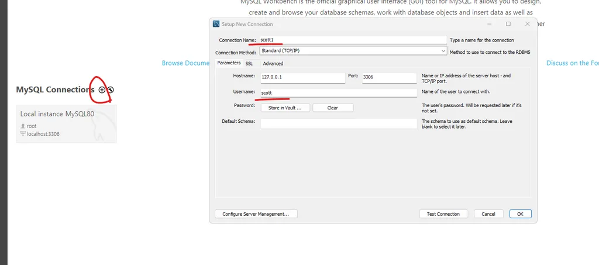
Task: Confirm the connection with OK
Action: 520,214
